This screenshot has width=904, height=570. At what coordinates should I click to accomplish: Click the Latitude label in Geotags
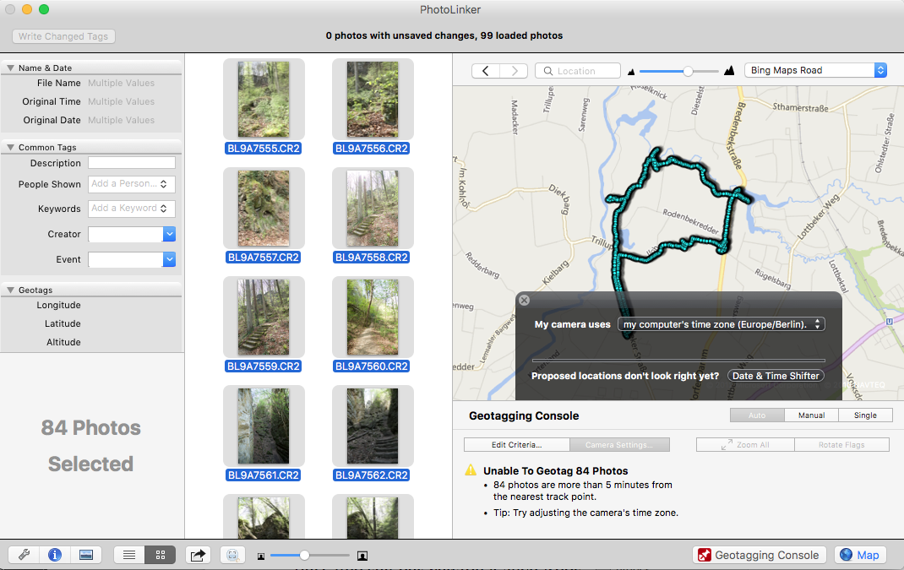(x=63, y=323)
